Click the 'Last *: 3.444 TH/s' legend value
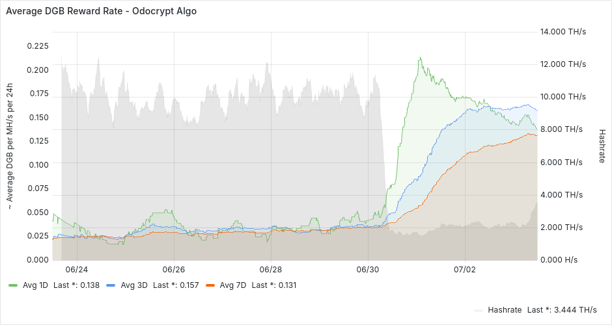Screen dimensions: 612x325 562,310
